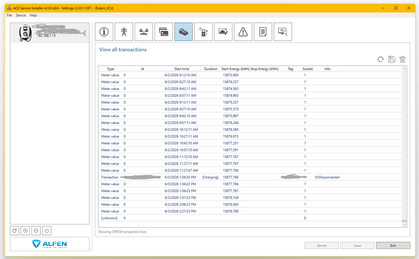Select the row at 6/3/2026 2:21:23 PM

coord(250,211)
